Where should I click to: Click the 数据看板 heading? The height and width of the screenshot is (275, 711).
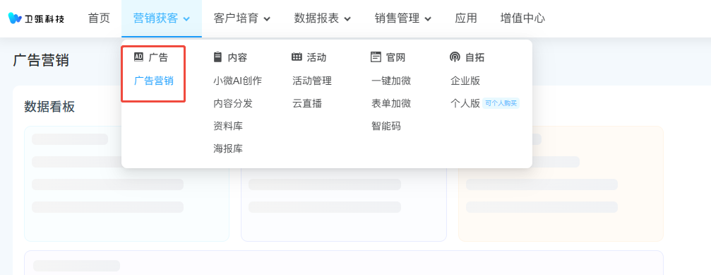click(49, 107)
